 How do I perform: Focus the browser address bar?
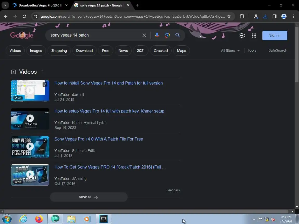tap(133, 16)
